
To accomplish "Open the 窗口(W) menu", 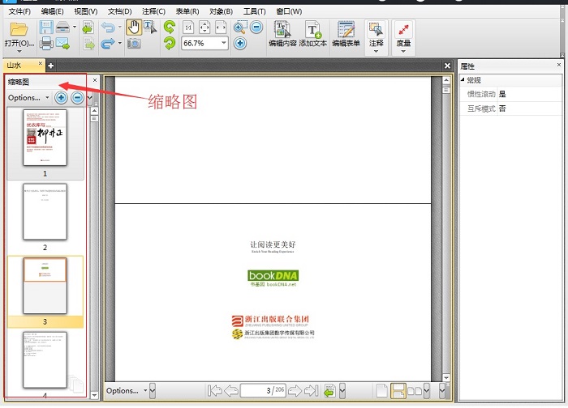I will 289,11.
